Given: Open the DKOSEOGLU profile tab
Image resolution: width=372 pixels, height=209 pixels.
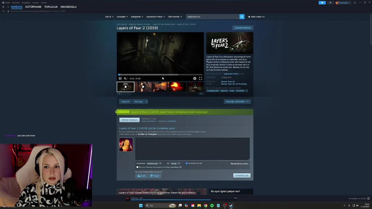Looking at the screenshot, I should point(69,7).
